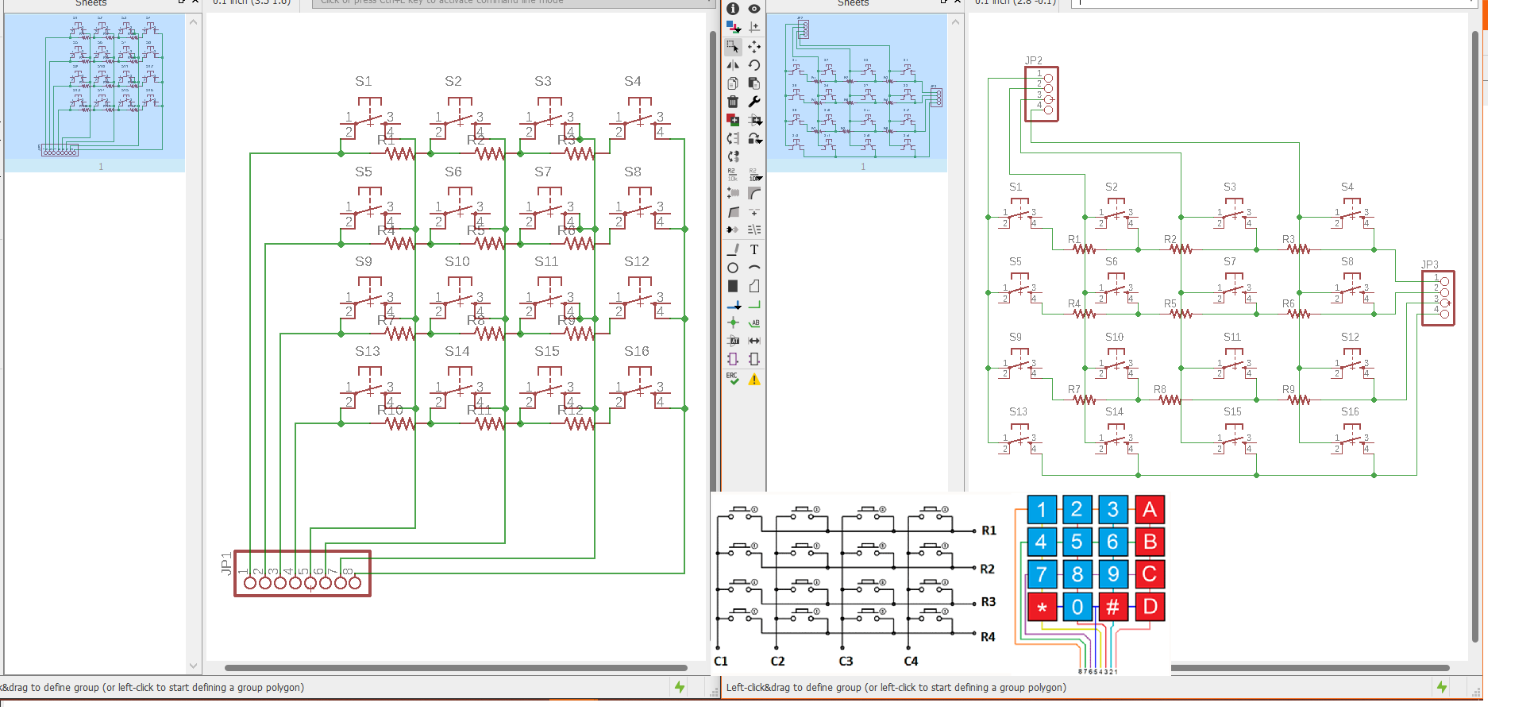Click the right window's command line field

1273,3
